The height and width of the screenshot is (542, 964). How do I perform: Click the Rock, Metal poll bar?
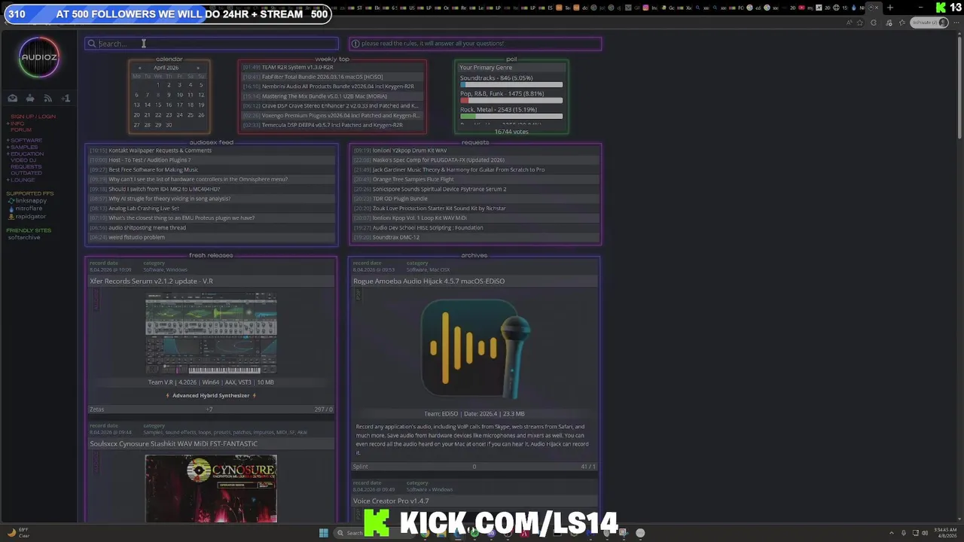511,117
